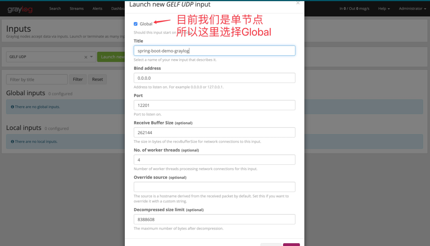Close the Launch new GELF UDP input dialog
This screenshot has width=430, height=246.
(297, 3)
